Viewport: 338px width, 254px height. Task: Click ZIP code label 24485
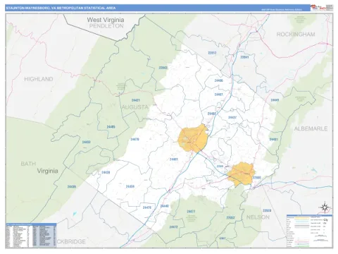[x=111, y=127]
